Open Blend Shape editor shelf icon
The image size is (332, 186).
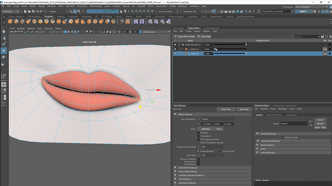[136, 21]
